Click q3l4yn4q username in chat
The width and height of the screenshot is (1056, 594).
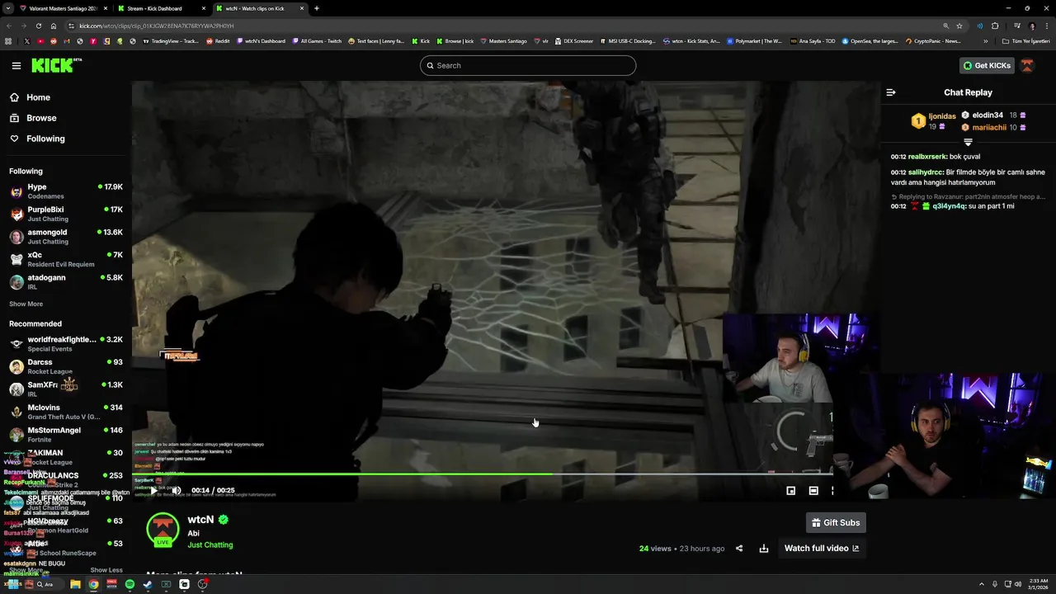click(x=949, y=206)
